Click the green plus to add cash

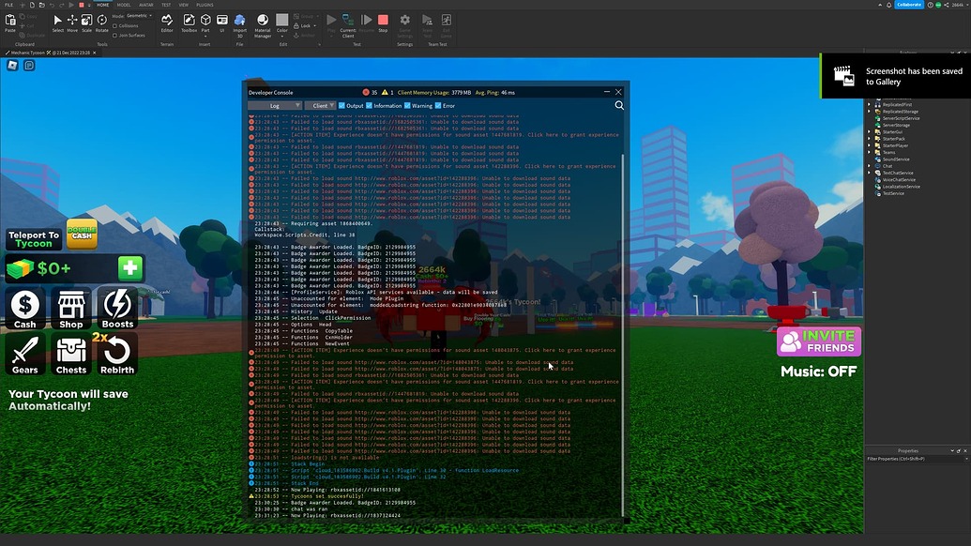[x=130, y=268]
